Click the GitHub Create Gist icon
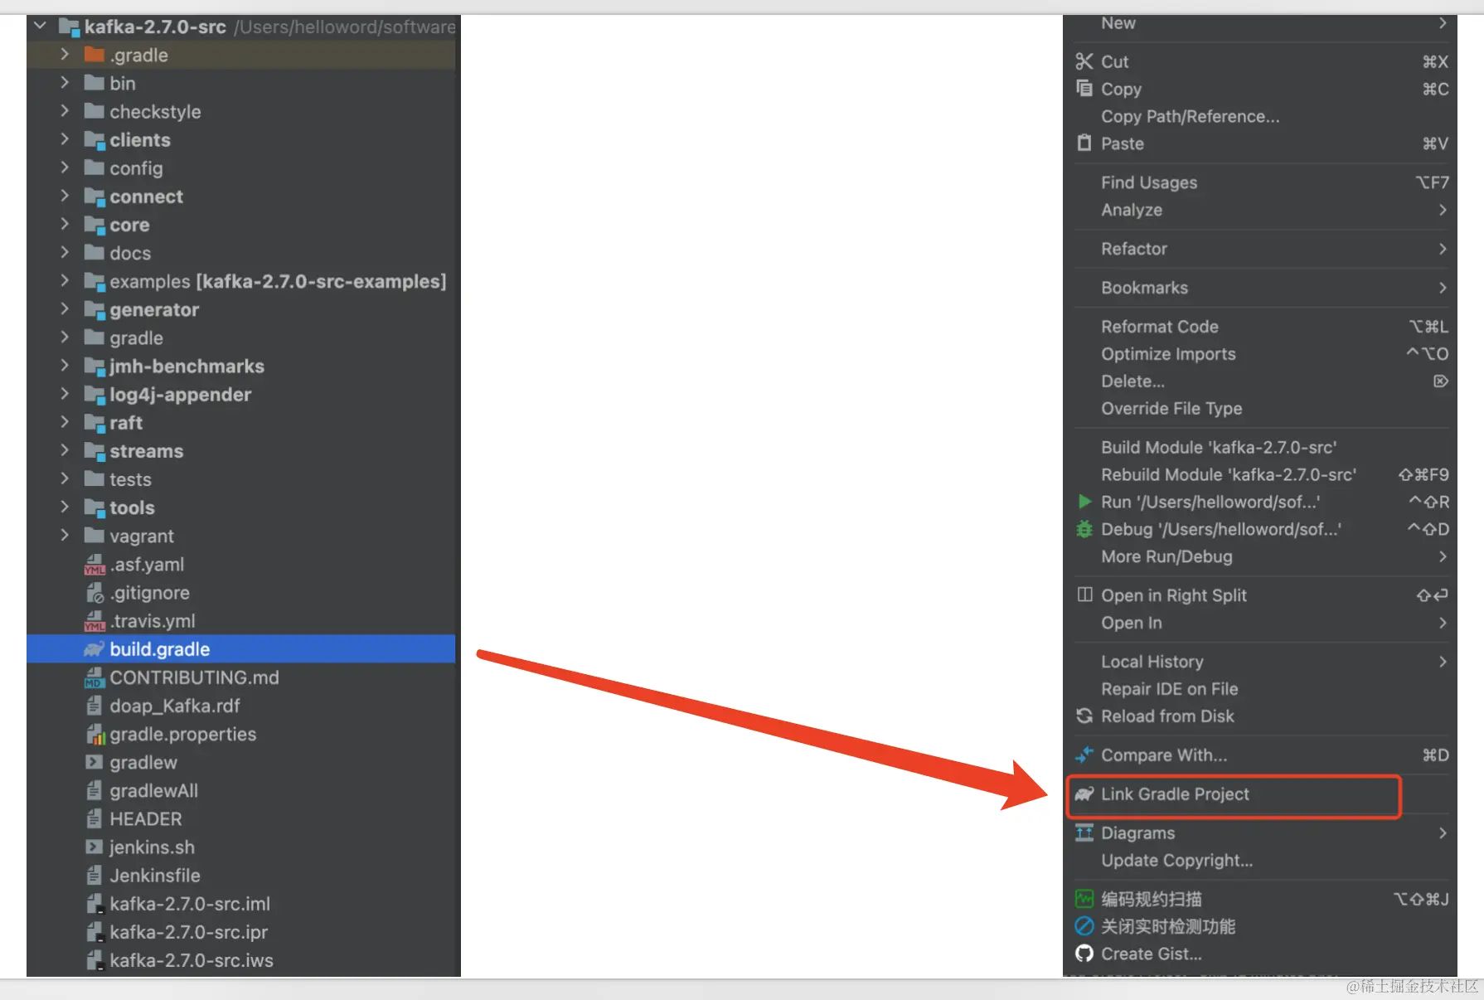1484x1000 pixels. click(1084, 954)
